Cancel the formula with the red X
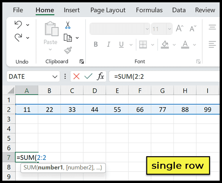Viewport: 222px width, 183px height. pos(76,76)
